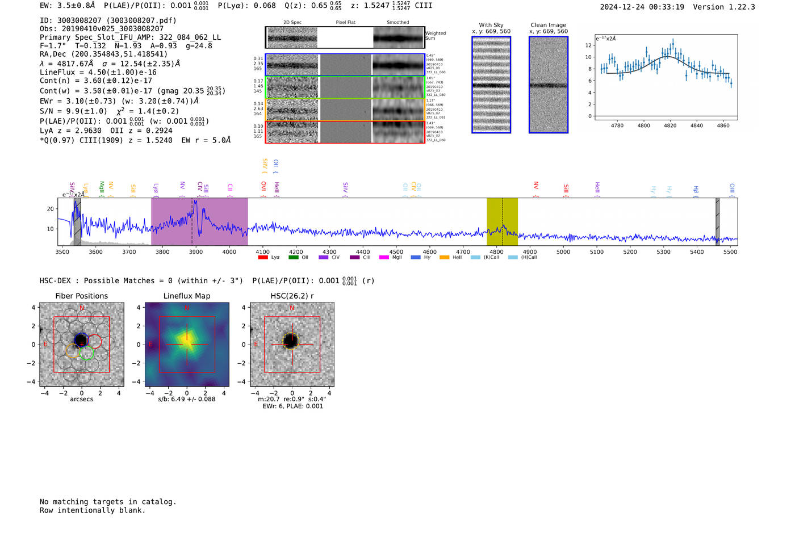The width and height of the screenshot is (795, 541).
Task: Click the green MgII line label
Action: coord(102,188)
